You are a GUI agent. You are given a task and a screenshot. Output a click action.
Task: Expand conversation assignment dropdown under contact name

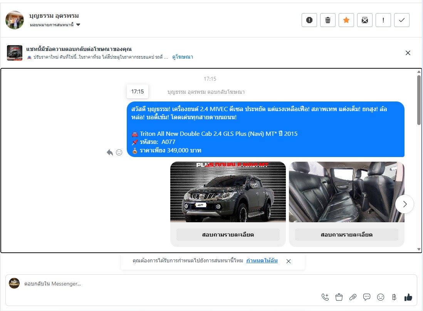click(x=55, y=25)
